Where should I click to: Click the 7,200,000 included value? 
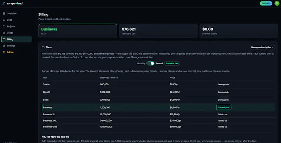105,108
